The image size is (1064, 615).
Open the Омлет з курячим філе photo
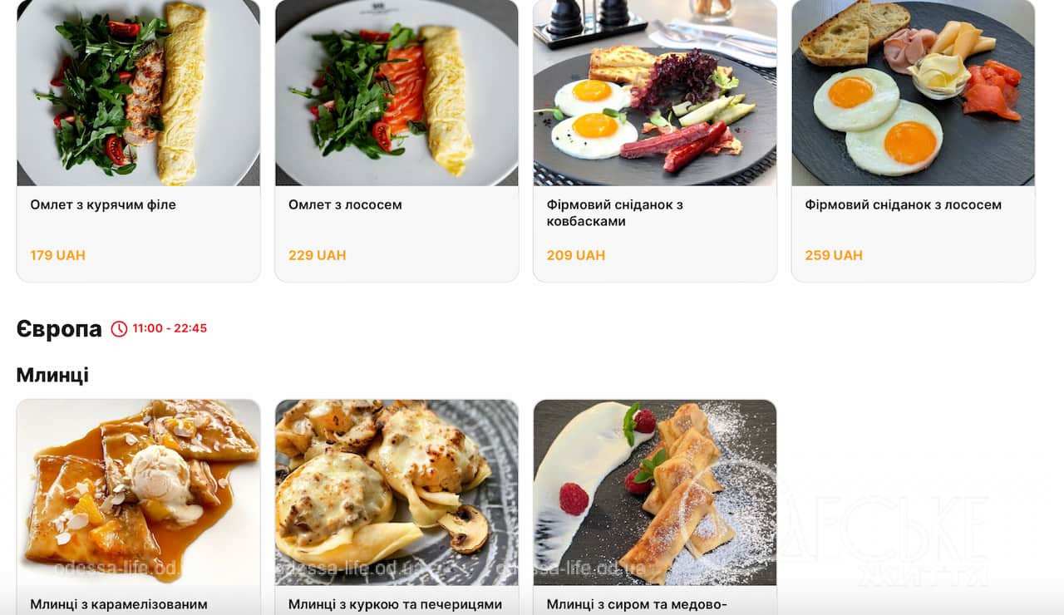138,92
